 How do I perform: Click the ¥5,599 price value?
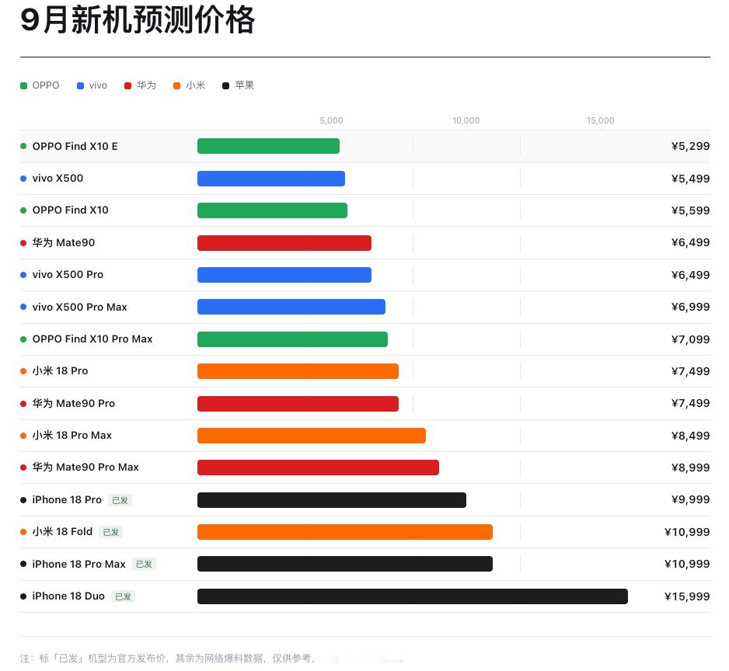tap(690, 210)
